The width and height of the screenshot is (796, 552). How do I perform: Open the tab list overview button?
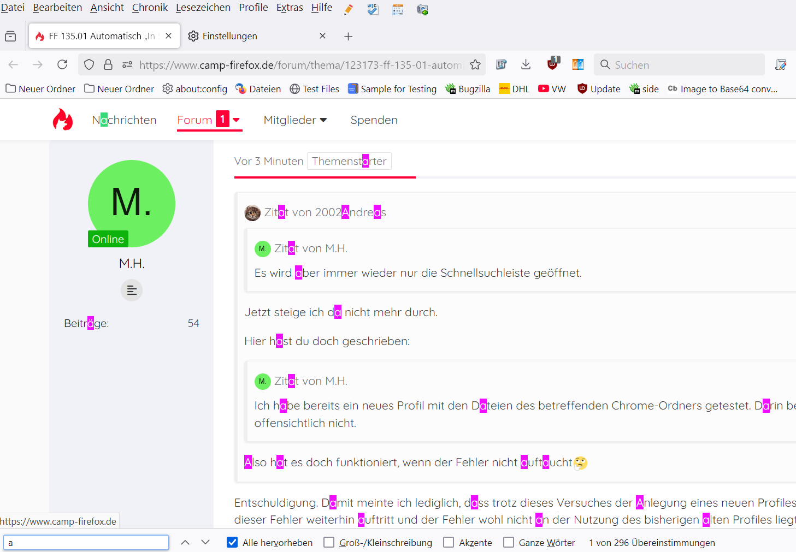[x=10, y=36]
